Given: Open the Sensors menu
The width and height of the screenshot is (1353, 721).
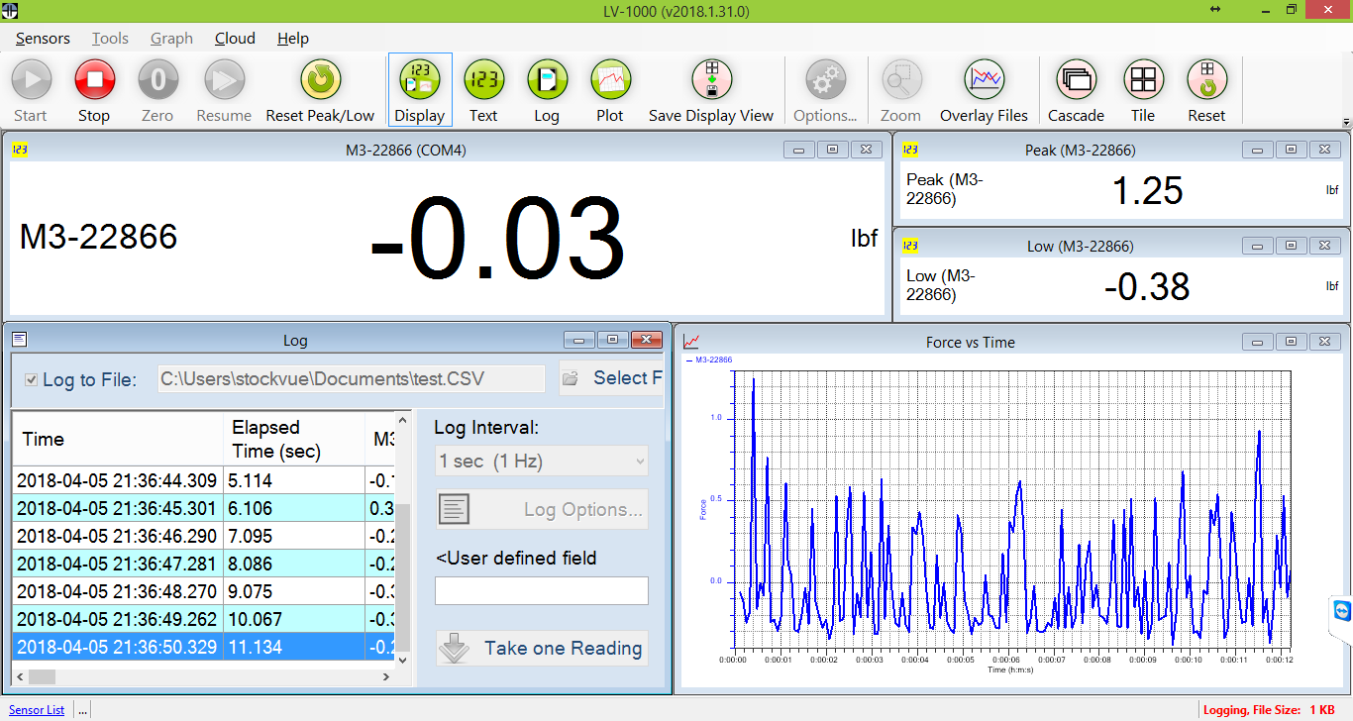Looking at the screenshot, I should tap(42, 38).
